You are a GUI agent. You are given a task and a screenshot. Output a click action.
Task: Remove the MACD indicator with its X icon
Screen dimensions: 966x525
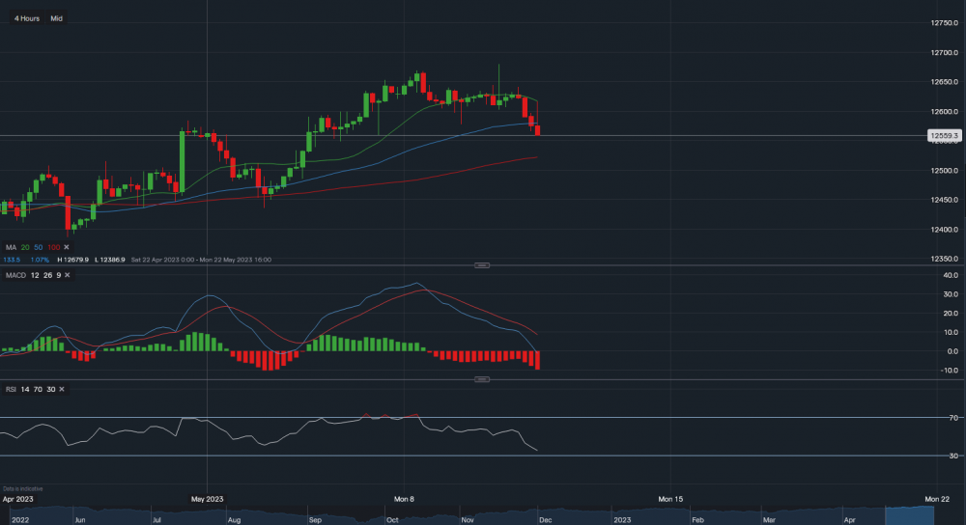66,276
